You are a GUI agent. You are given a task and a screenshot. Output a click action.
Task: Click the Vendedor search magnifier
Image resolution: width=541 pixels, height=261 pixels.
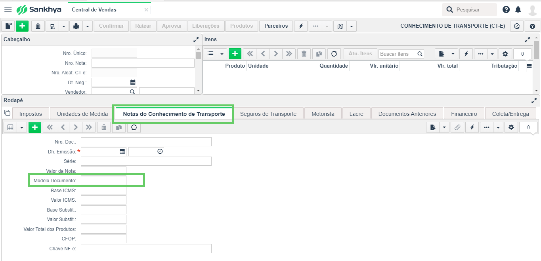coord(132,92)
